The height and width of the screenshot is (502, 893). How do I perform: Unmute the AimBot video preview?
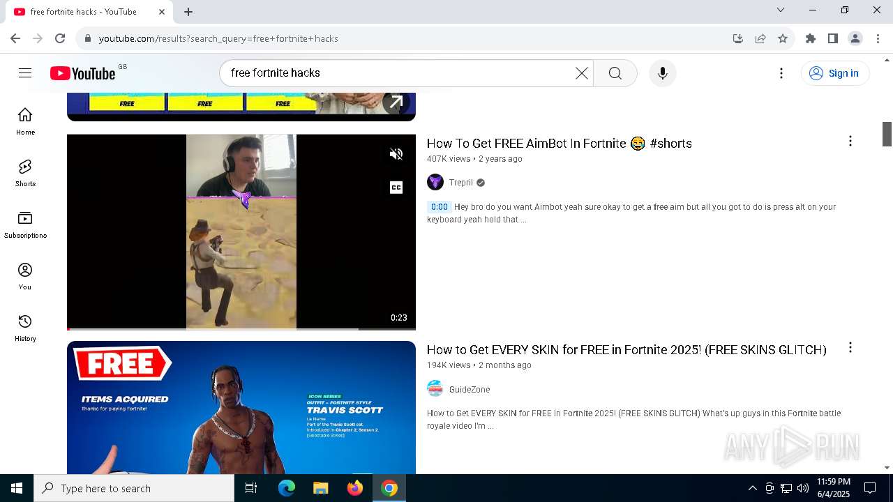[x=396, y=154]
